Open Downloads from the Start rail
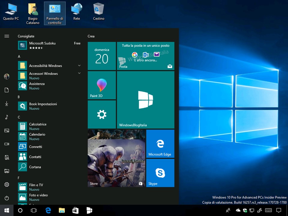This screenshot has width=288, height=216. 7,103
